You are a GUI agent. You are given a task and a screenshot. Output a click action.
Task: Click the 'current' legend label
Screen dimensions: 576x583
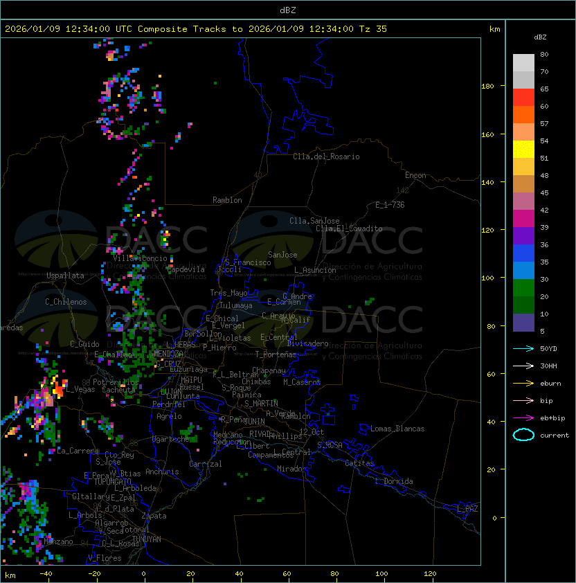click(x=555, y=436)
